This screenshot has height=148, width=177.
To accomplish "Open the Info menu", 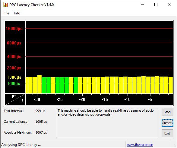I will 17,13.
